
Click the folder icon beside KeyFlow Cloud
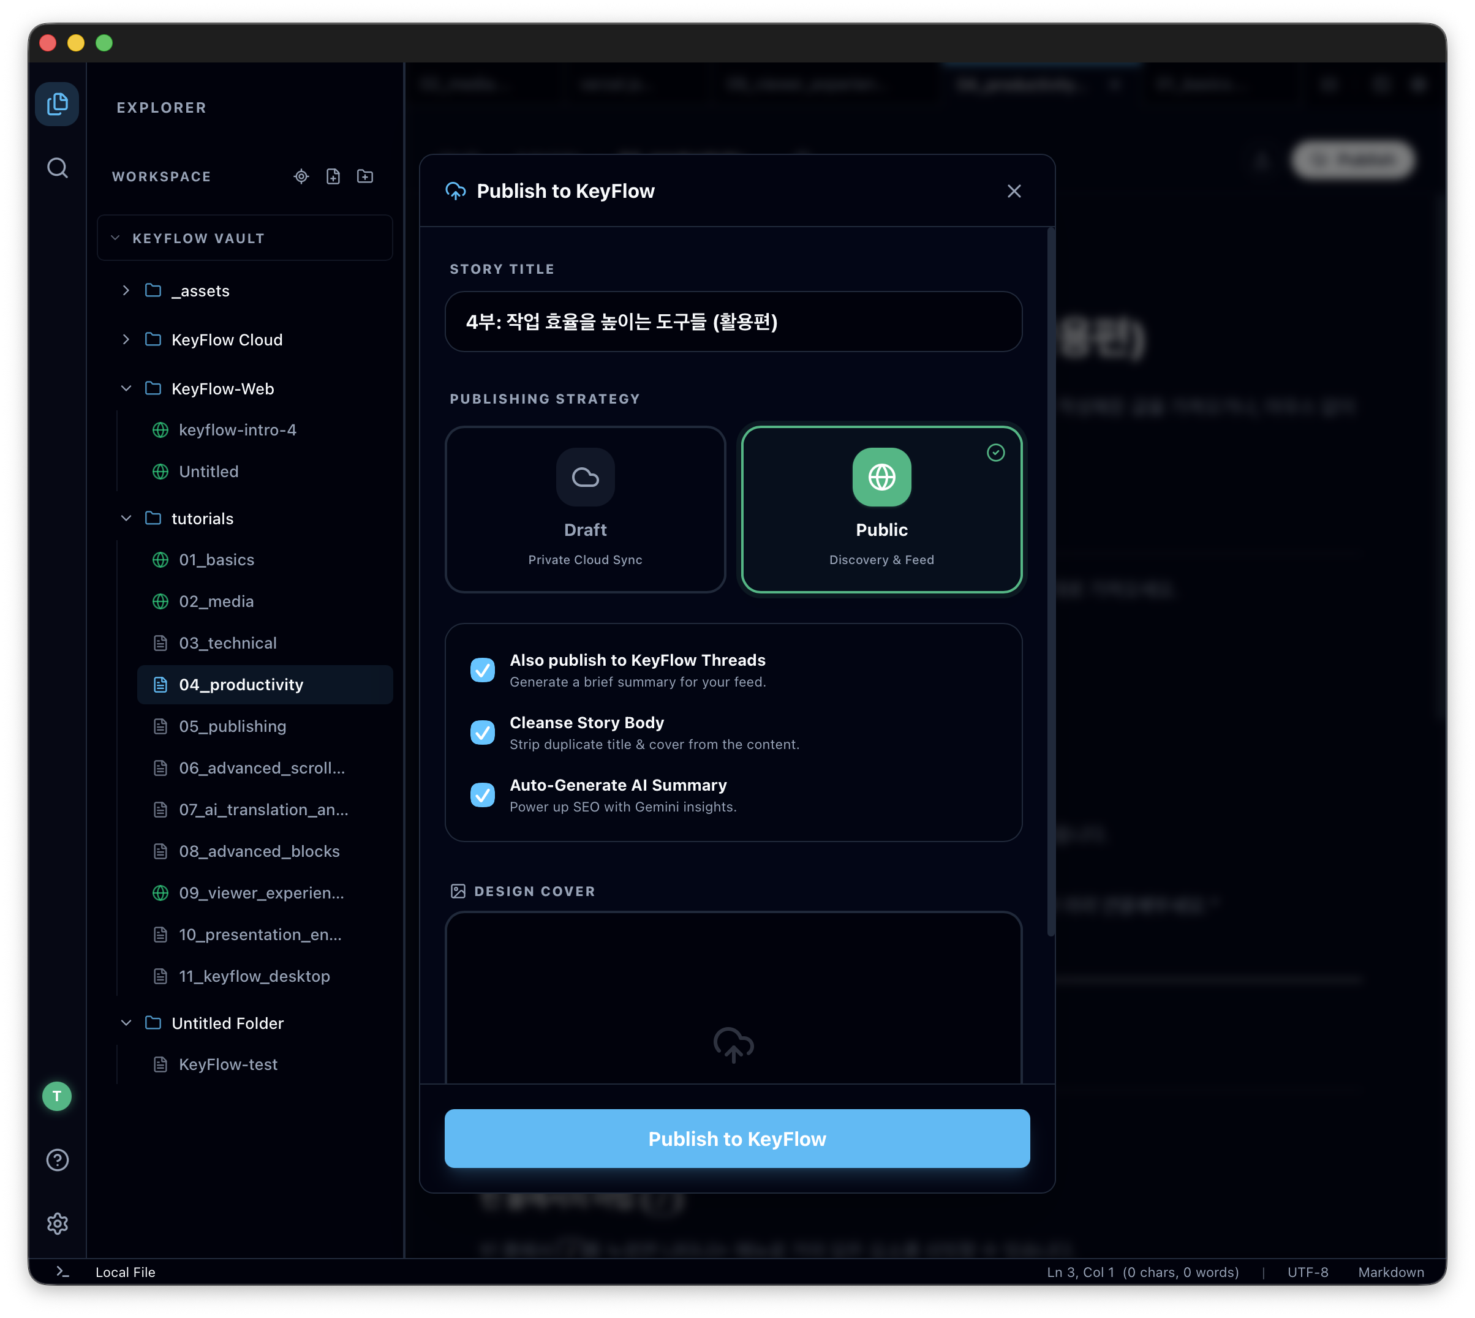click(153, 340)
